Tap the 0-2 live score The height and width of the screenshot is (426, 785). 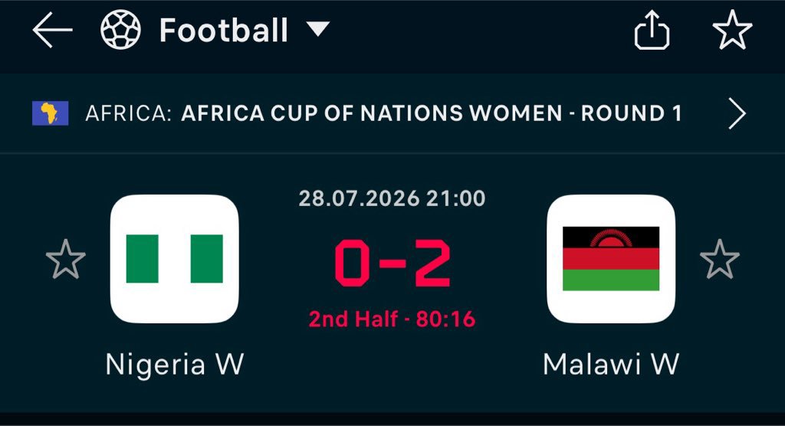[x=392, y=263]
